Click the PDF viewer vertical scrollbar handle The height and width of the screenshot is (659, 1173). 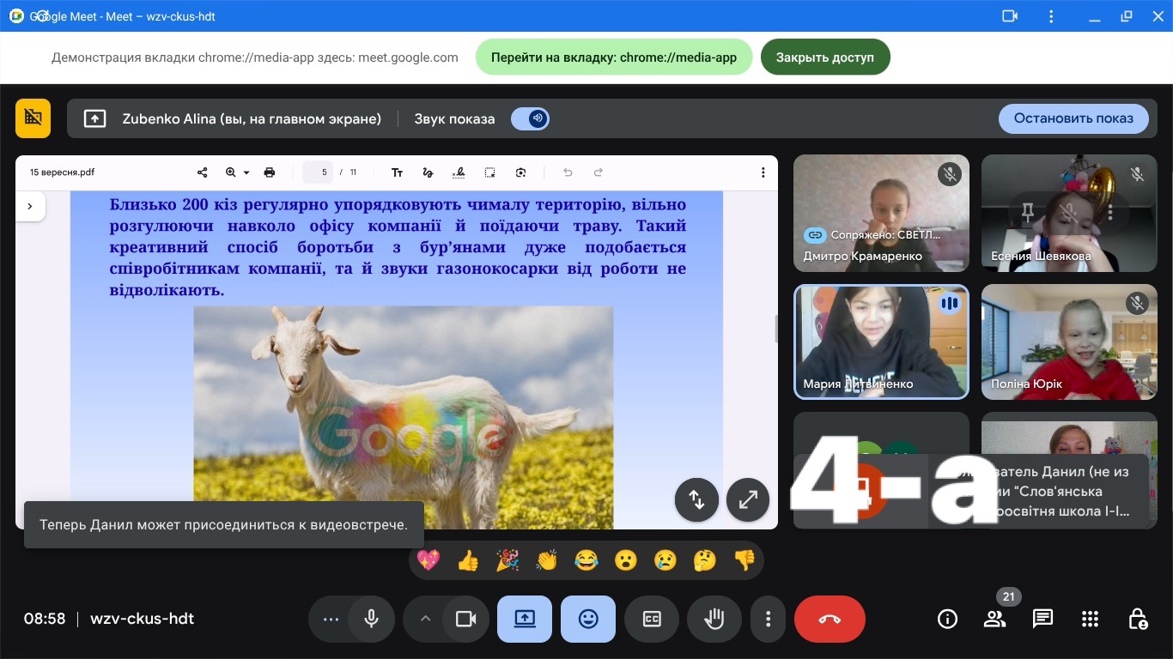[x=775, y=328]
